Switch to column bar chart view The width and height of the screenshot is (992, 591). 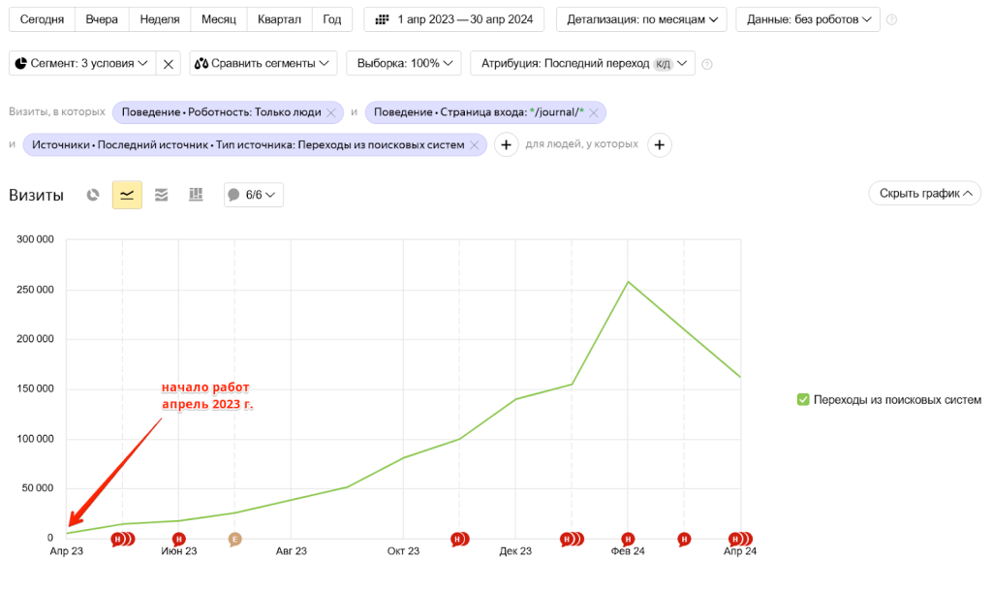[x=196, y=195]
